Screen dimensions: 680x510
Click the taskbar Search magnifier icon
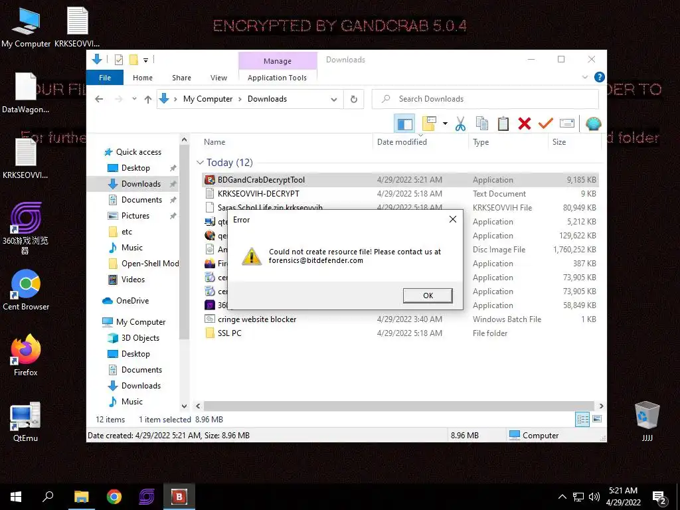tap(48, 497)
